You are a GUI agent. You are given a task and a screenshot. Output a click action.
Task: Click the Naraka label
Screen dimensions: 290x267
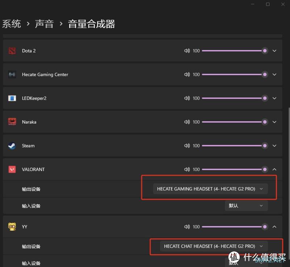29,122
